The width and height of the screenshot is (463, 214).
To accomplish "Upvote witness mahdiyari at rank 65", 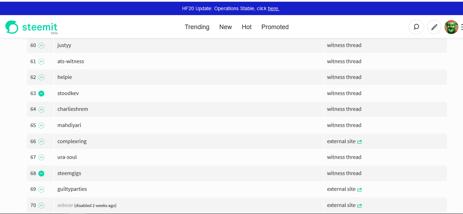I will pos(41,125).
